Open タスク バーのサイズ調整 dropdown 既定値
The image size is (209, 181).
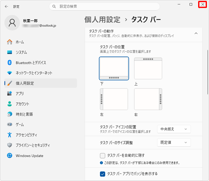click(x=174, y=143)
